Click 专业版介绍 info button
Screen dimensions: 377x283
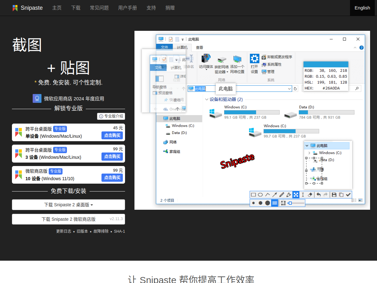point(111,116)
